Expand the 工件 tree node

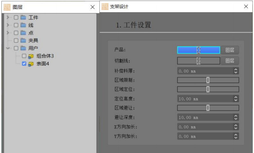click(8, 17)
